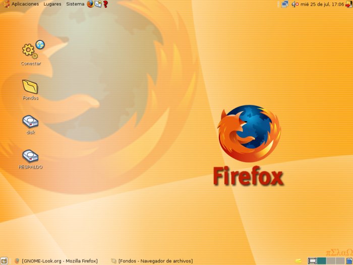The width and height of the screenshot is (353, 265).
Task: Open the Sistema menu
Action: click(75, 4)
